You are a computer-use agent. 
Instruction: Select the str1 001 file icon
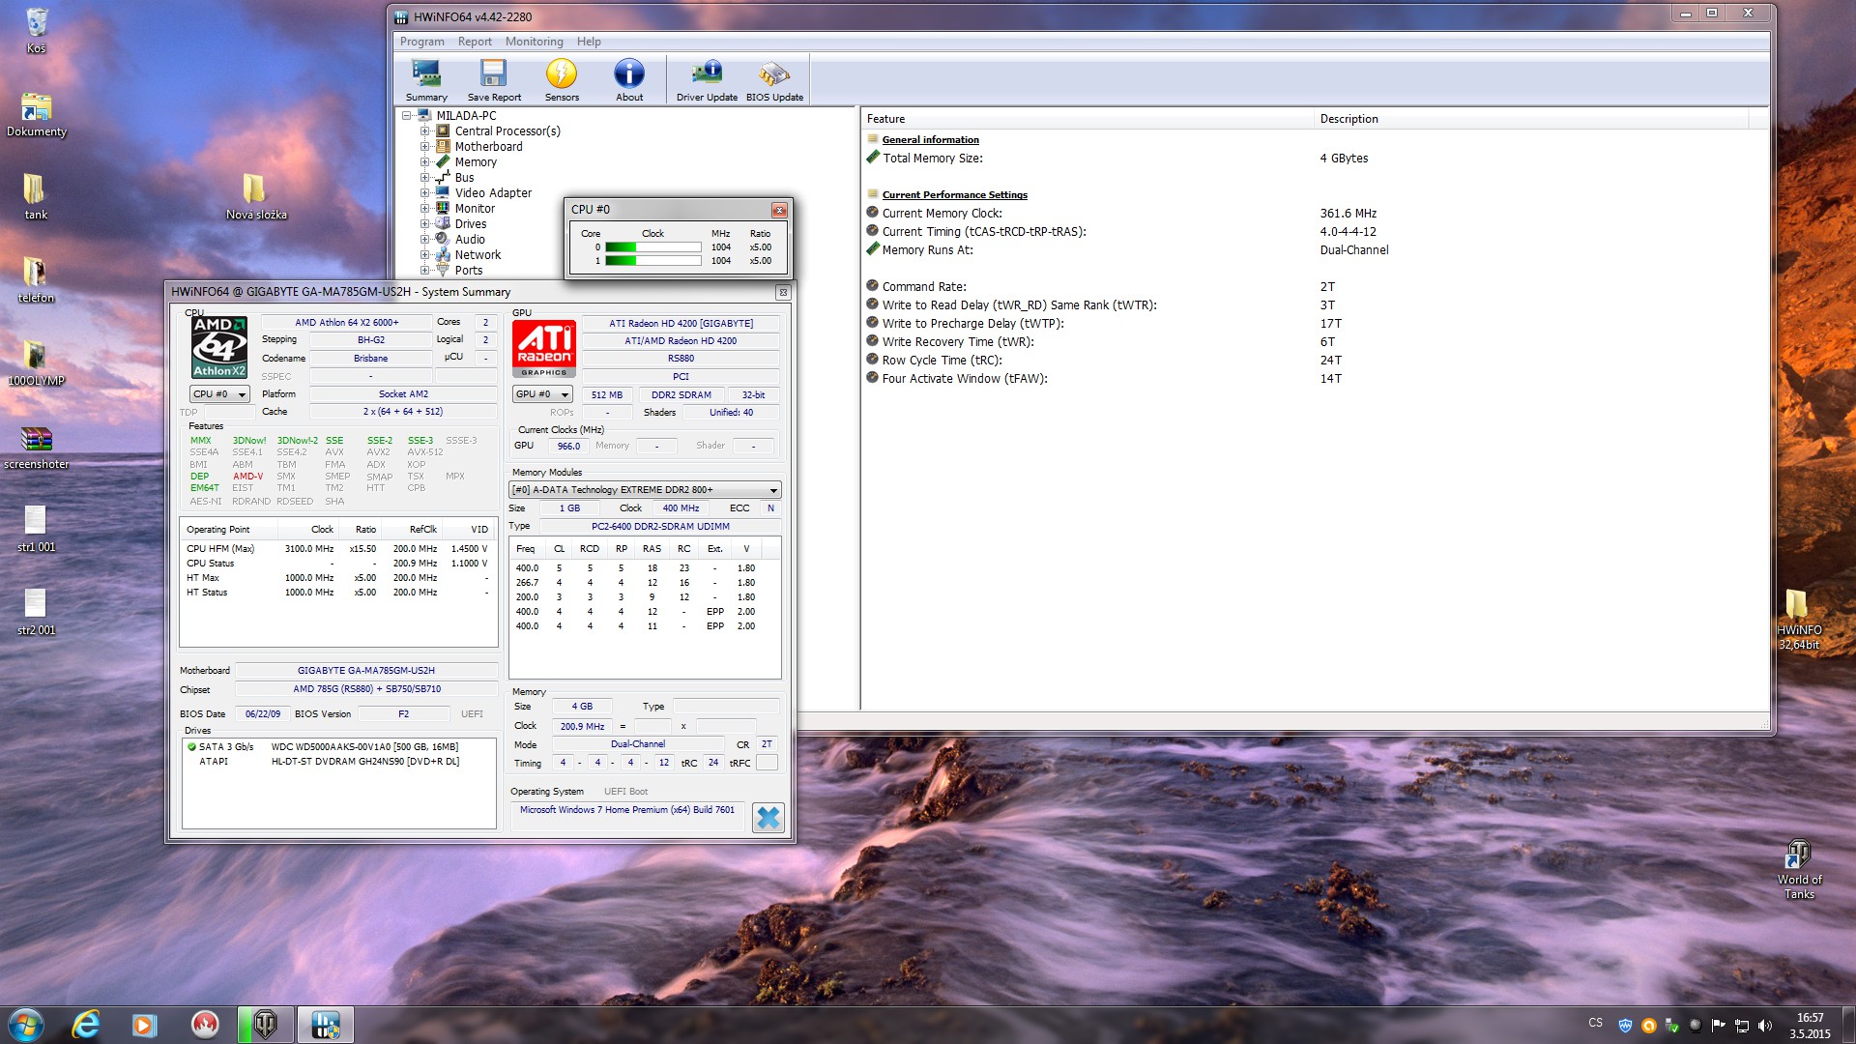pos(36,530)
